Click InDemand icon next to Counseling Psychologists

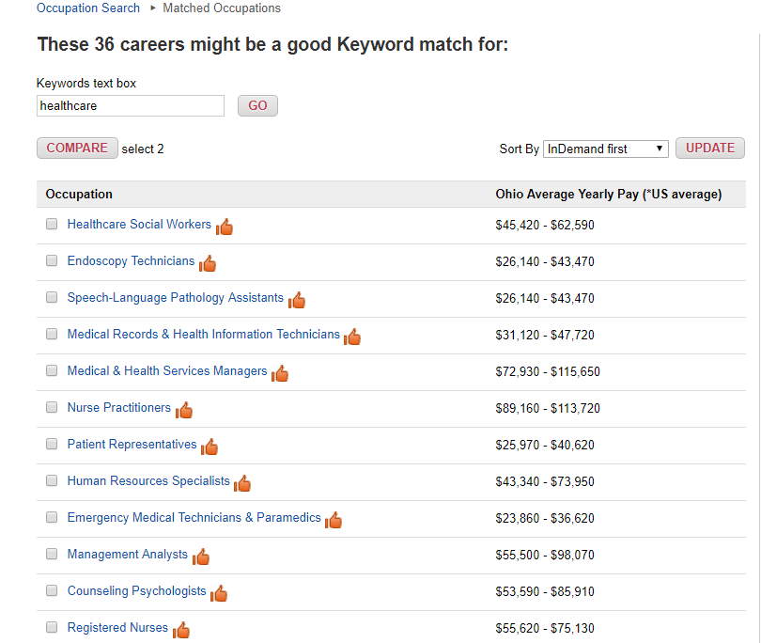click(x=219, y=593)
